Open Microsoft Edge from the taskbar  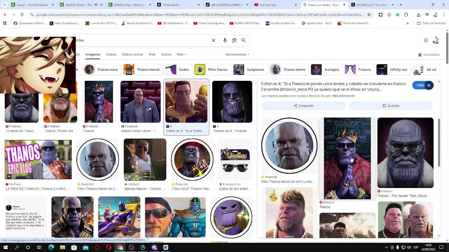(x=51, y=247)
